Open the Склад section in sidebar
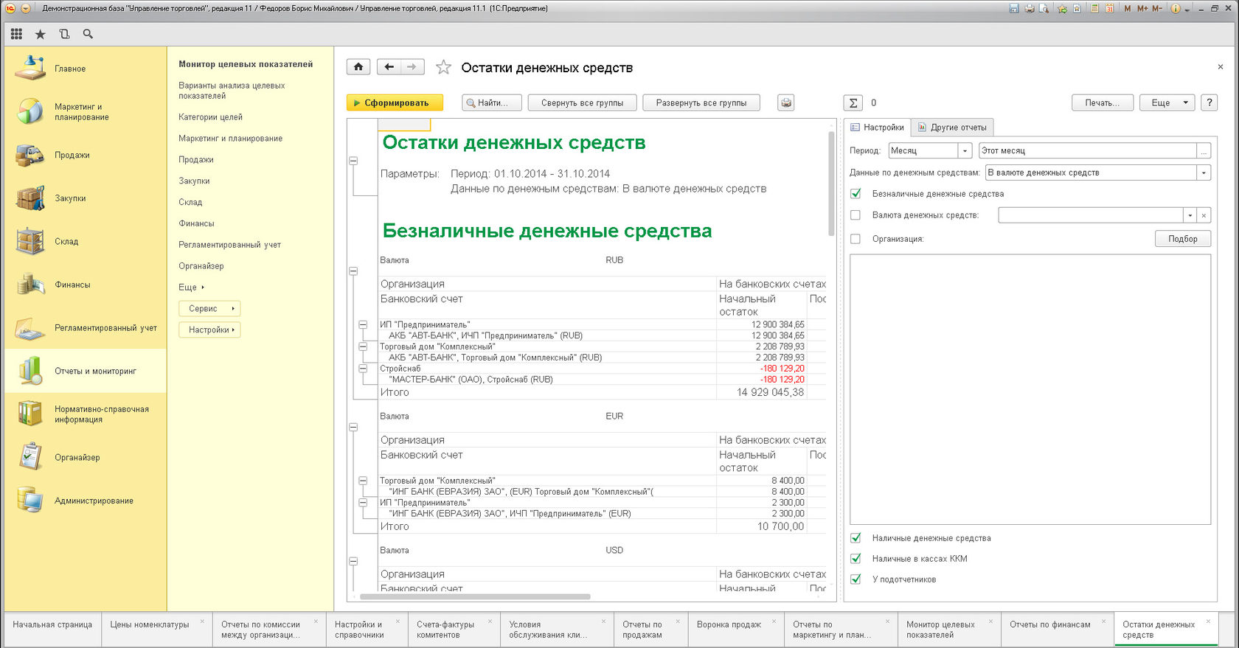 [x=66, y=241]
